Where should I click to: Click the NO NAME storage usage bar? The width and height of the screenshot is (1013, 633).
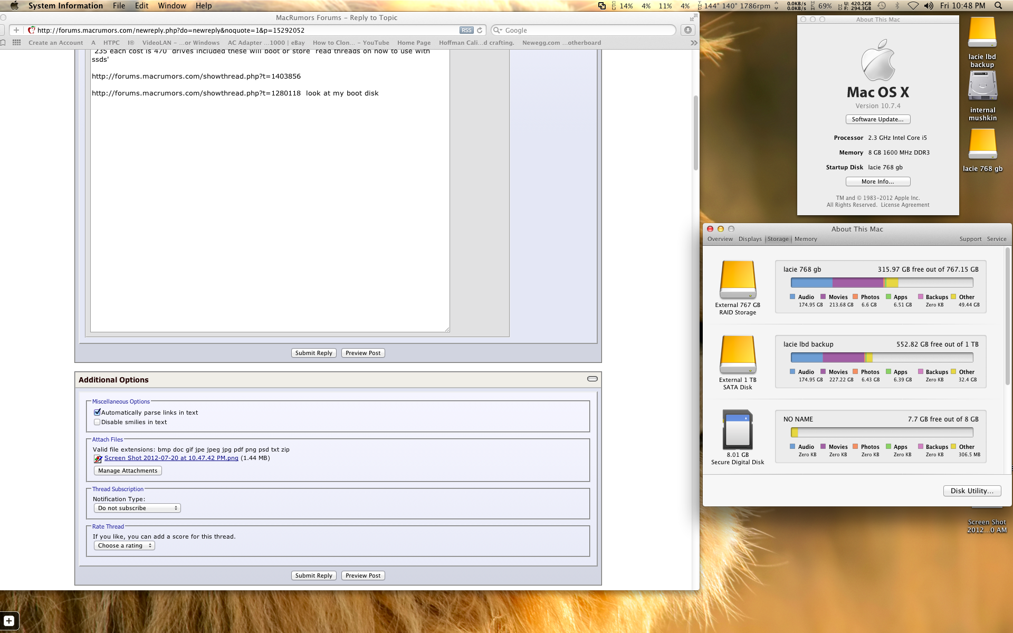click(x=882, y=433)
